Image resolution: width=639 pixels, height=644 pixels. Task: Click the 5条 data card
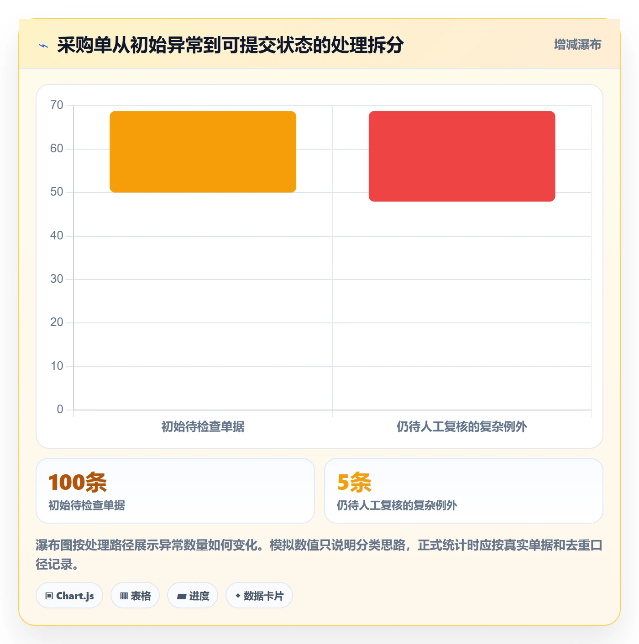(x=464, y=491)
